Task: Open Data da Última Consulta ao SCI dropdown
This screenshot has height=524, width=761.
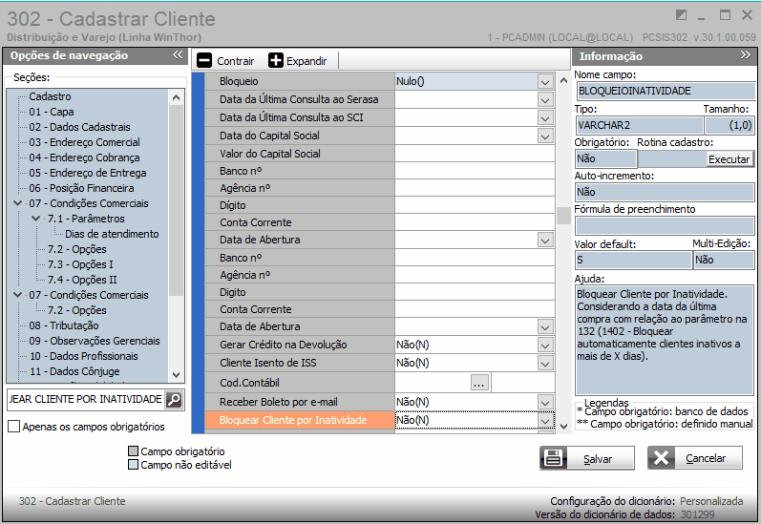Action: click(x=545, y=118)
